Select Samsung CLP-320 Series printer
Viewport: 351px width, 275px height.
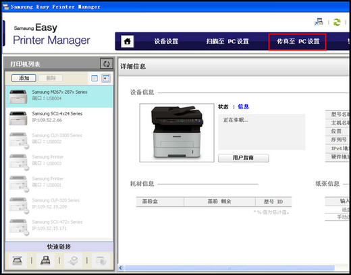[59, 205]
